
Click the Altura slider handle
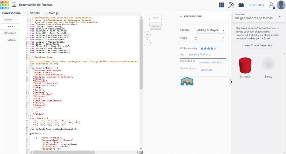[x=196, y=38]
